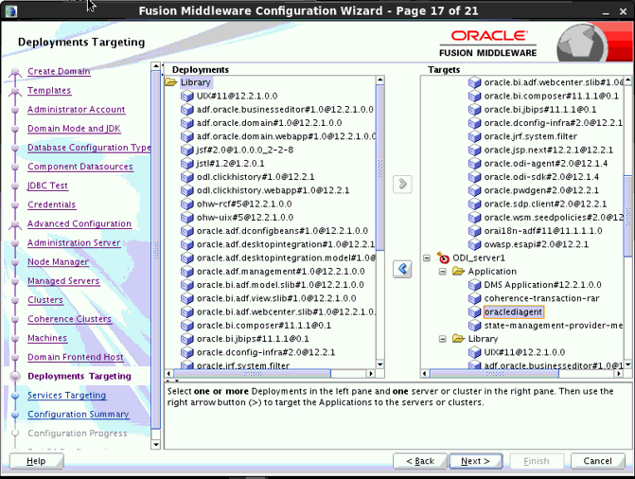Select orai18n-adf#11@11.1.1.1.0 in Targets
This screenshot has width=635, height=479.
tap(543, 231)
